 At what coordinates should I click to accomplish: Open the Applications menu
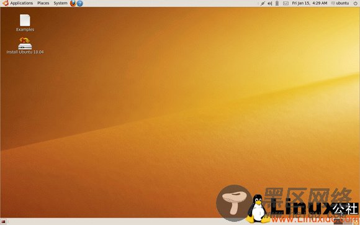point(21,3)
